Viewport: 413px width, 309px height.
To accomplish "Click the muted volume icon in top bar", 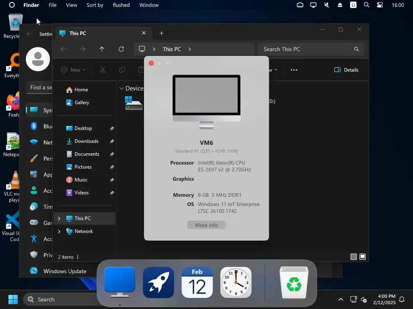I will click(327, 5).
